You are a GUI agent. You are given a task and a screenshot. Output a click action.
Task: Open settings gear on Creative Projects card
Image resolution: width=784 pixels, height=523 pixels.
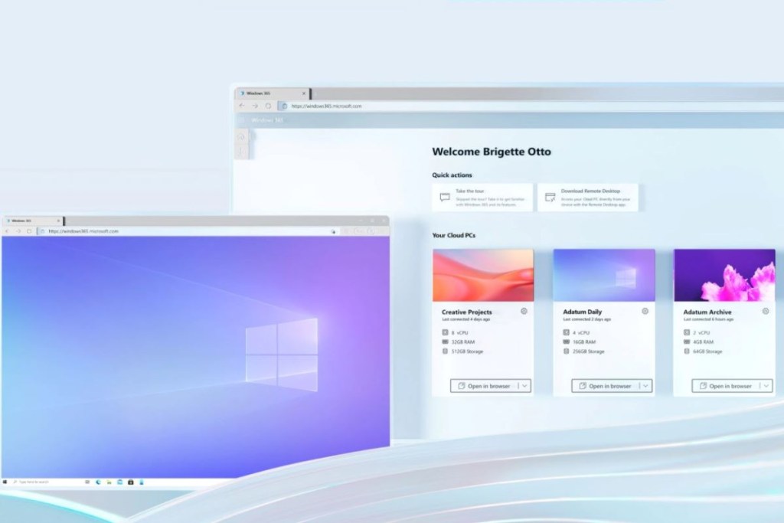(x=524, y=312)
